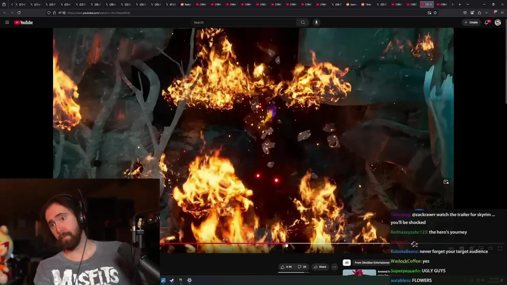Image resolution: width=507 pixels, height=285 pixels.
Task: Open the tracking protection shield icon
Action: pyautogui.click(x=49, y=13)
